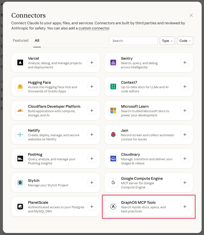The width and height of the screenshot is (204, 235).
Task: Click the Netlify icon
Action: coord(20,135)
